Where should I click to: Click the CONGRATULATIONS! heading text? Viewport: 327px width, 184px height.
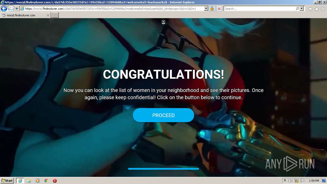click(x=163, y=74)
